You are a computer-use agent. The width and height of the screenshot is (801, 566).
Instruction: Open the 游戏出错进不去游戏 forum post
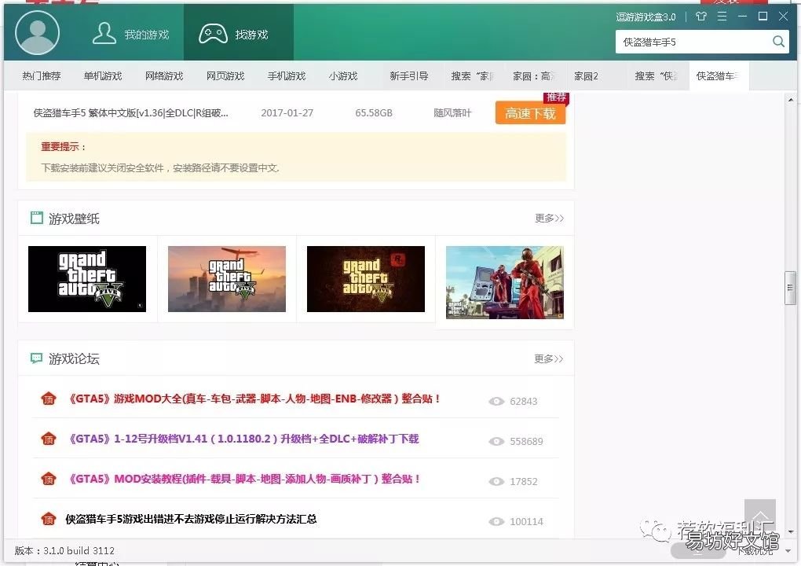pos(191,519)
